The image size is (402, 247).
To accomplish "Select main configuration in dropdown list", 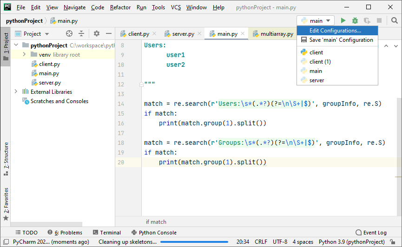I will (x=337, y=71).
